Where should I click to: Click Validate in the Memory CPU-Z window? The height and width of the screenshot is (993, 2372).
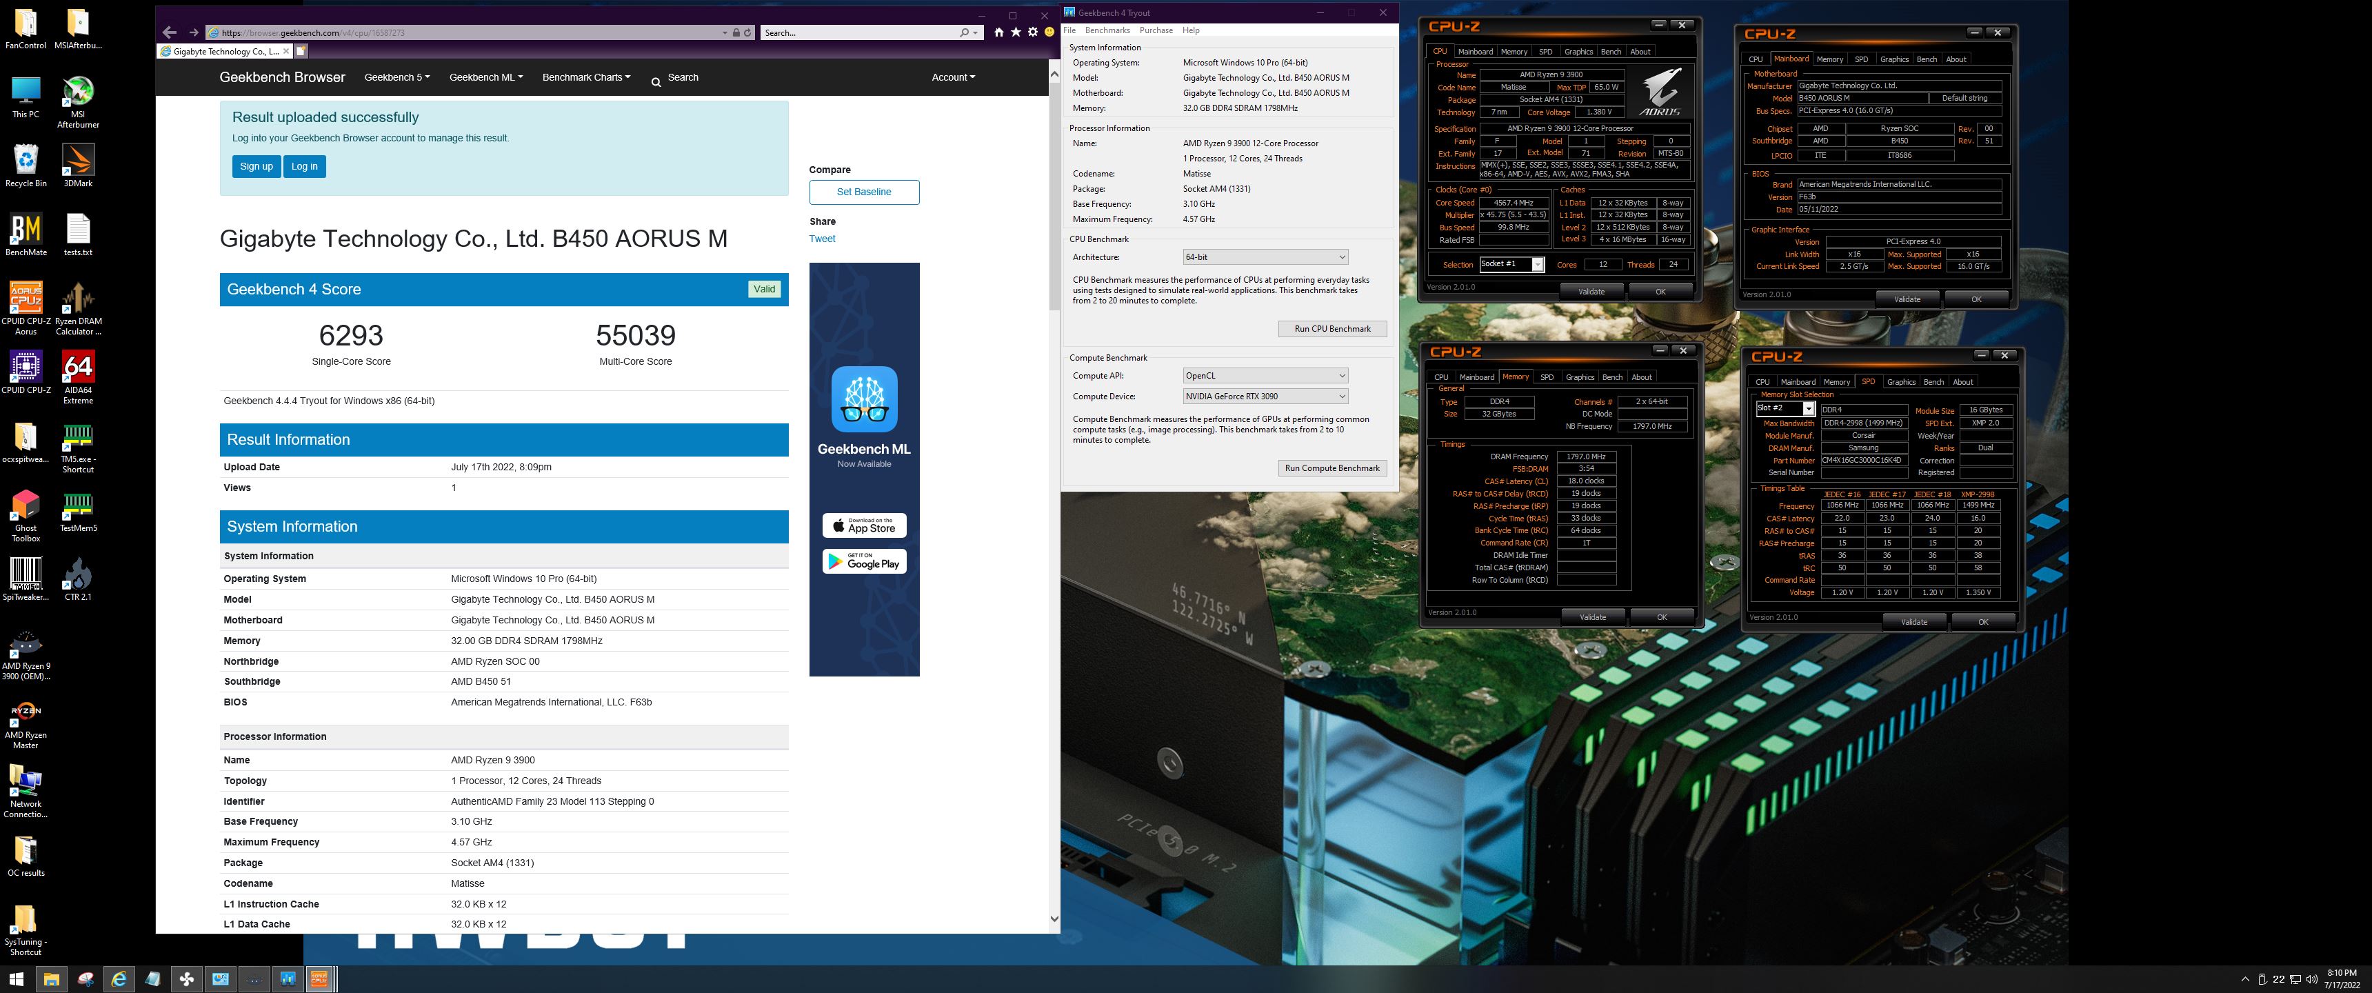pyautogui.click(x=1592, y=617)
